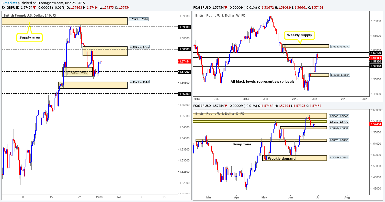Select the daily chart title British Pound/U.S. Dollar, D
This screenshot has height=202, width=385.
tap(220, 113)
